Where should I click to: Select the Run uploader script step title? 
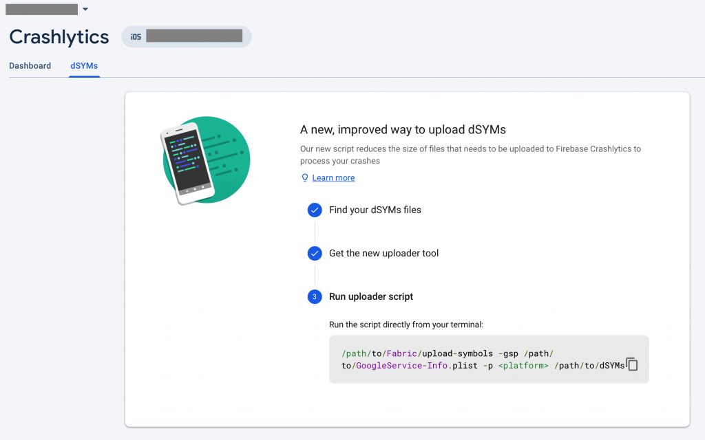[371, 296]
